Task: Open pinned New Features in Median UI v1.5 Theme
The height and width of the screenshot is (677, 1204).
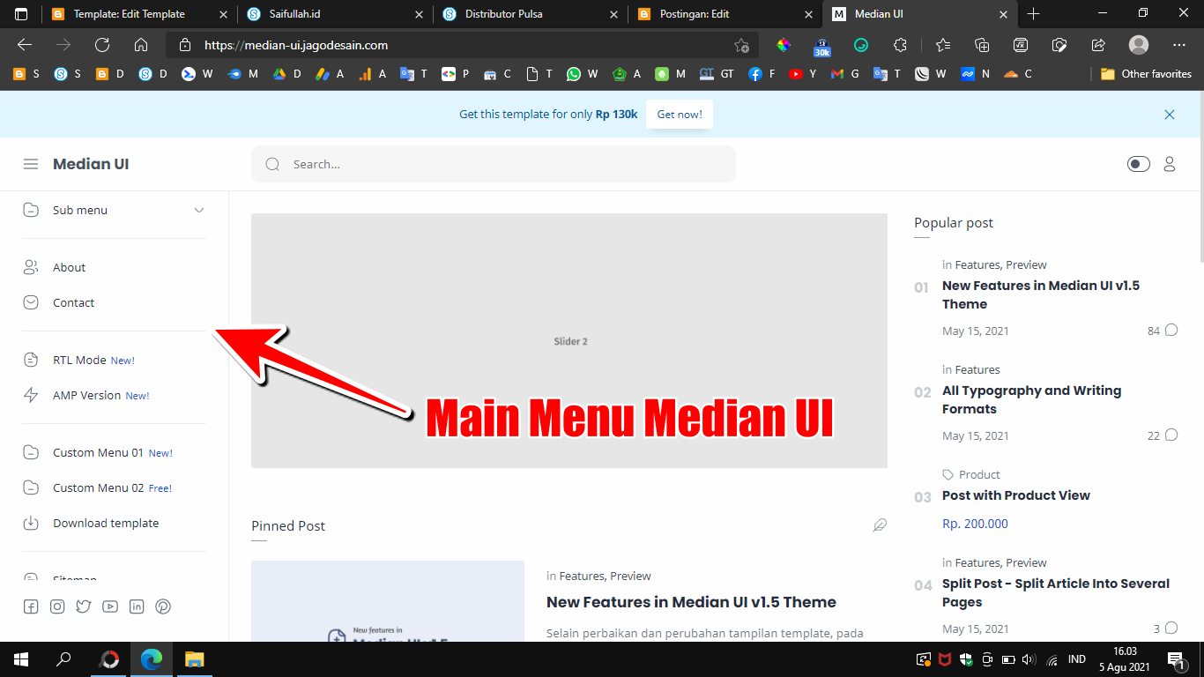Action: (691, 602)
